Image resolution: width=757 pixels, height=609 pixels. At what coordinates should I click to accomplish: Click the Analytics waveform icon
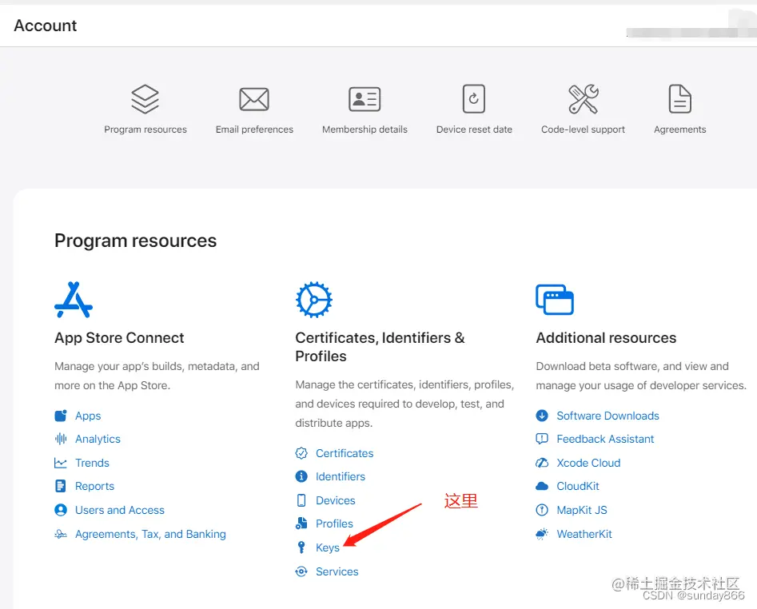60,439
